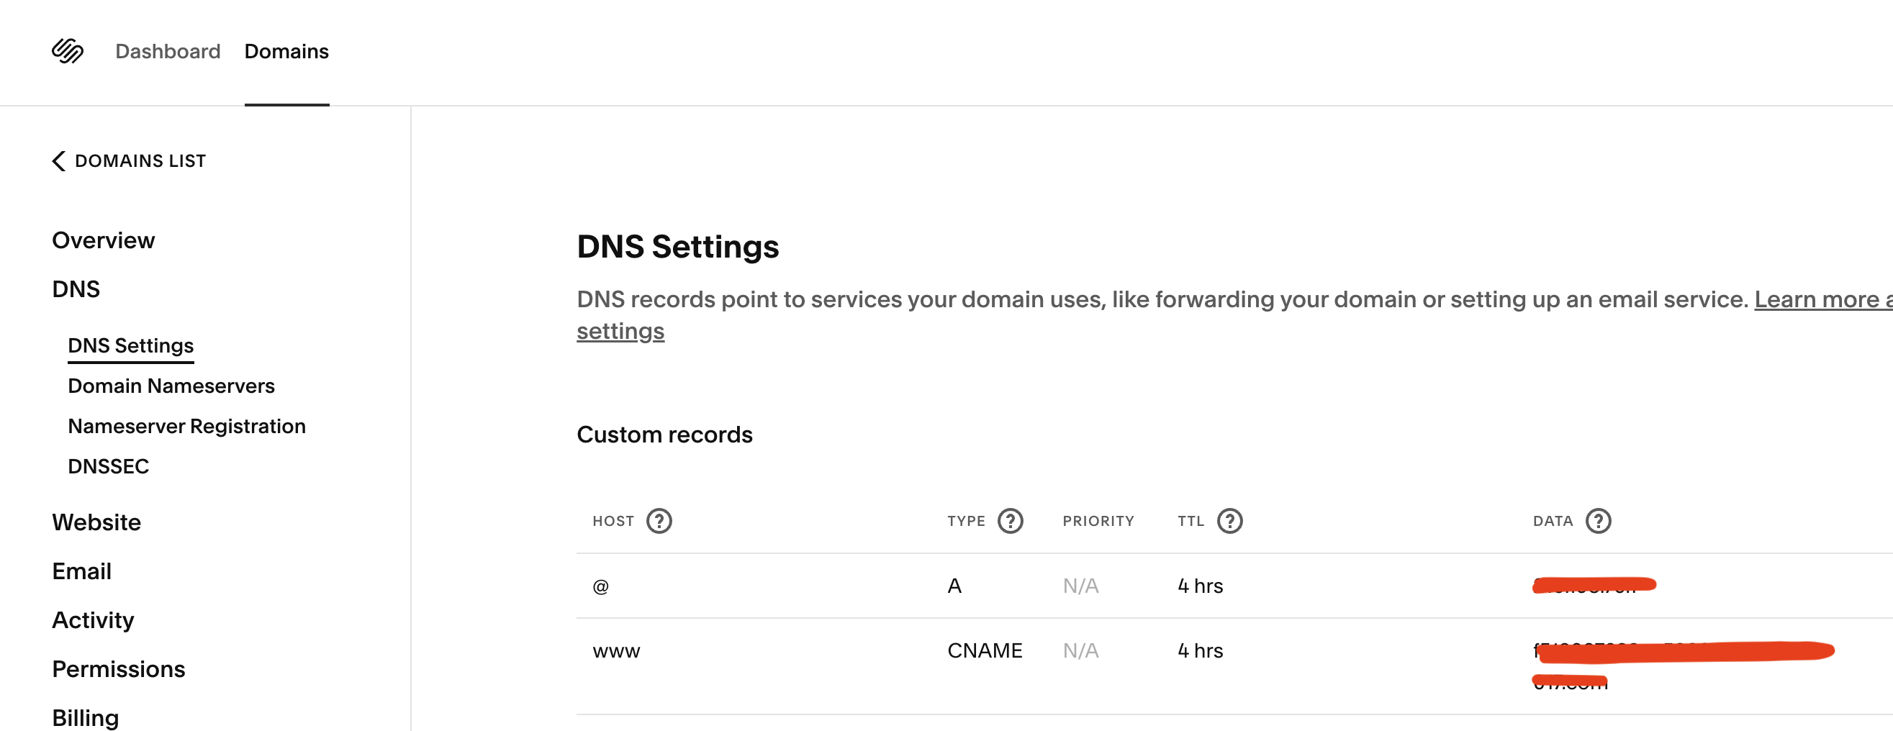This screenshot has height=731, width=1893.
Task: Open the Billing section
Action: tap(85, 718)
